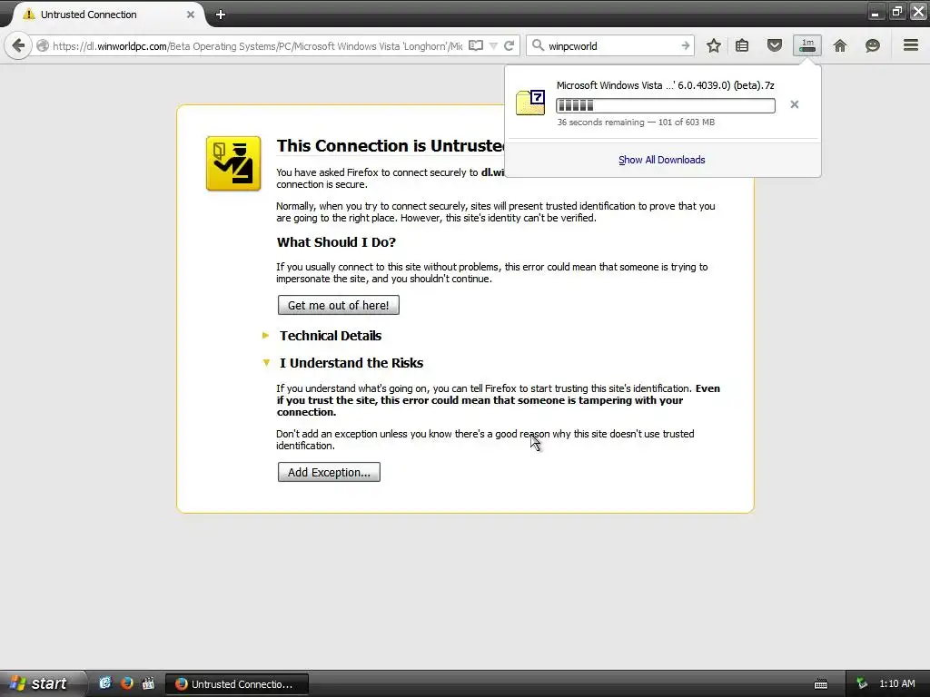Screen dimensions: 930x697
Task: Toggle the Downloads toolbar button
Action: (x=807, y=45)
